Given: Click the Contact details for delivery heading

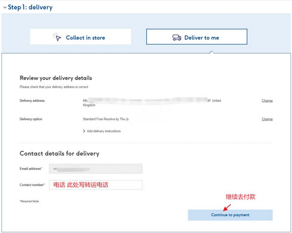Looking at the screenshot, I should tap(59, 153).
